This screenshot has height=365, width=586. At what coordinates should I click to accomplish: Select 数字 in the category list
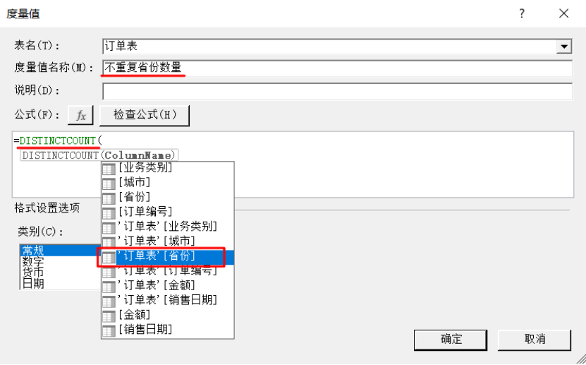coord(33,261)
